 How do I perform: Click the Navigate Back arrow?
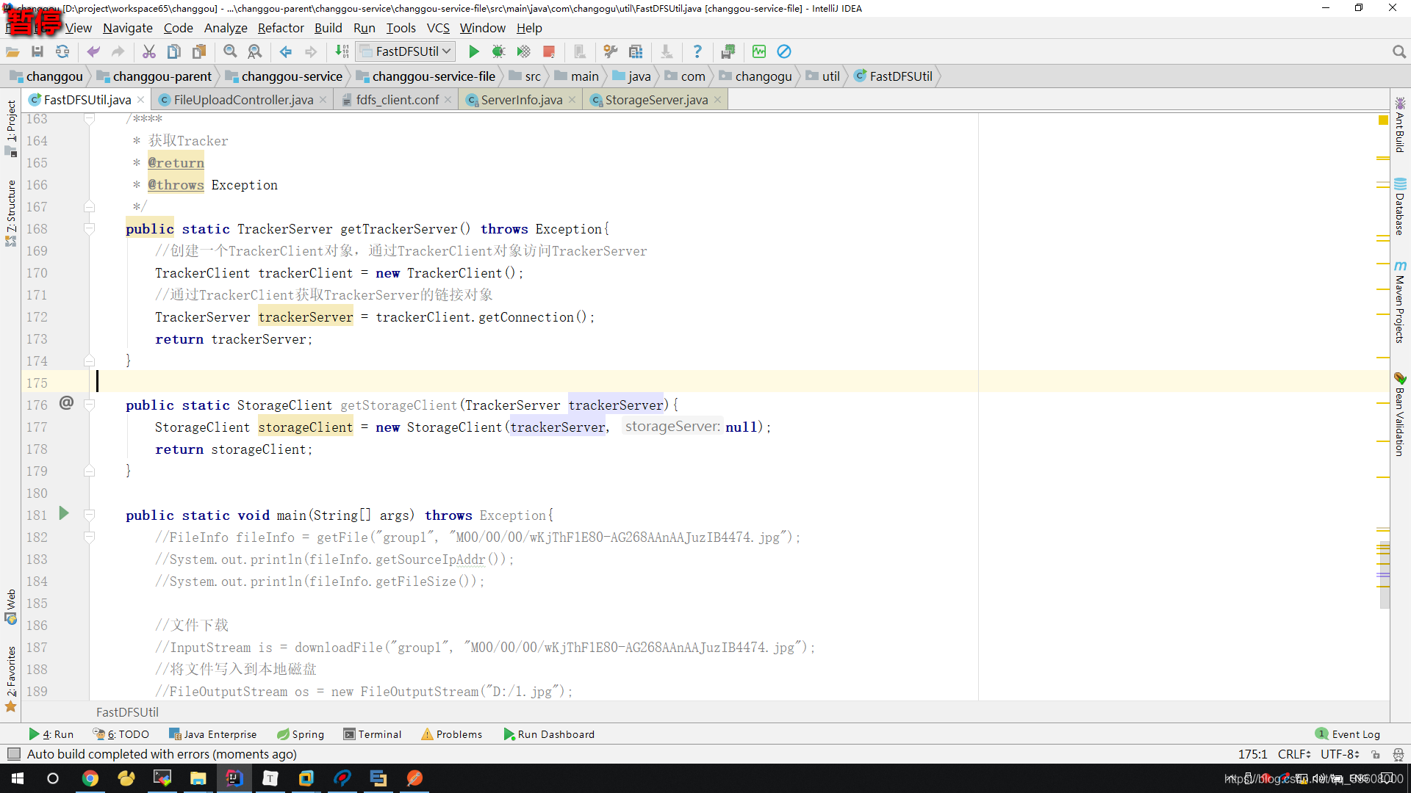286,51
